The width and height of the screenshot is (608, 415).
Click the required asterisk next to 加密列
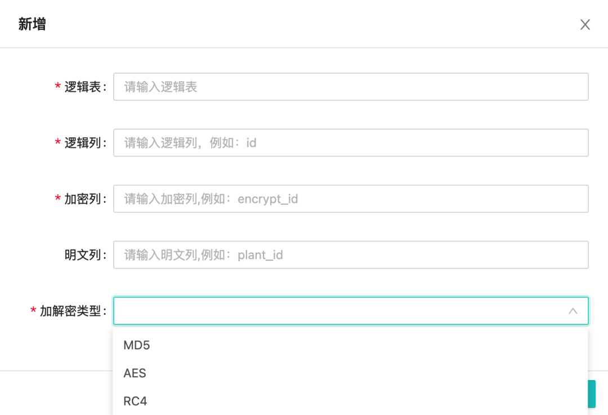click(58, 199)
